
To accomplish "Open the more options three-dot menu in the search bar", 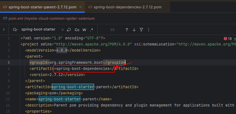I will 149,30.
